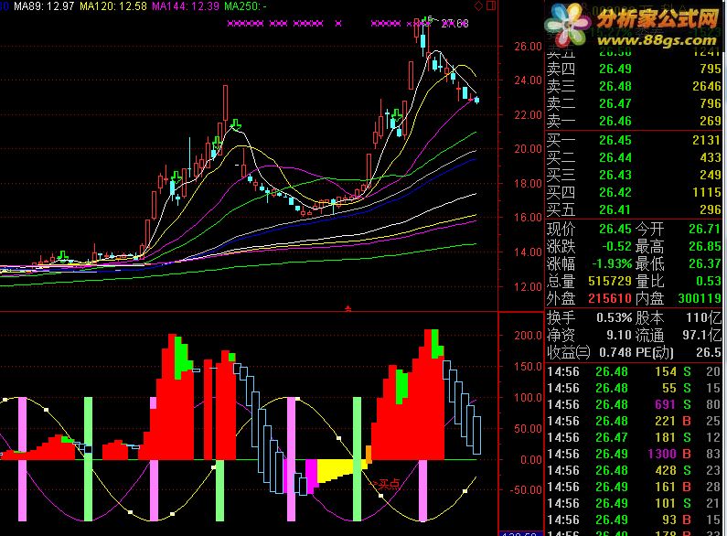This screenshot has width=727, height=536.
Task: Click the 股本 share capital value 110亿
Action: [704, 318]
